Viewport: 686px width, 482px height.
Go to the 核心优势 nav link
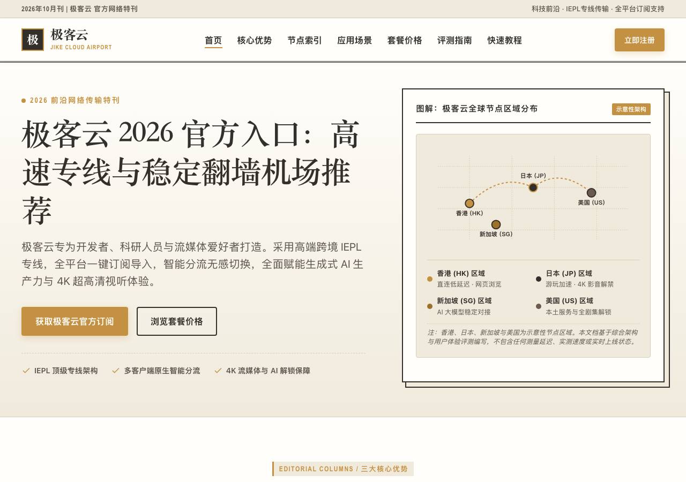255,40
